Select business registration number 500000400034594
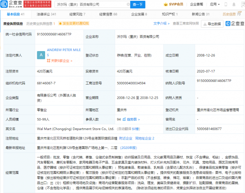Image resolution: width=245 pixels, height=193 pixels. tap(131, 83)
